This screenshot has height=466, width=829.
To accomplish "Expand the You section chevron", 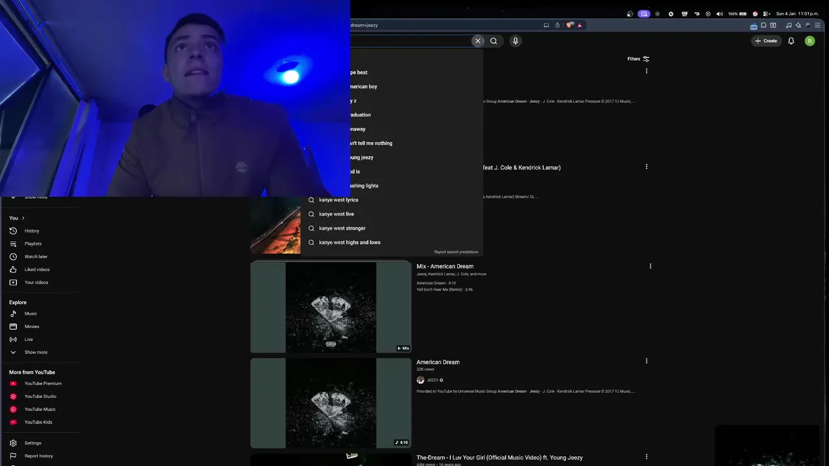I will (23, 218).
